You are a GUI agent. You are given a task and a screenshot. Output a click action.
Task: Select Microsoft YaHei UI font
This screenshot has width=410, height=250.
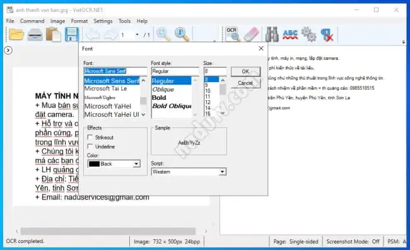click(112, 115)
